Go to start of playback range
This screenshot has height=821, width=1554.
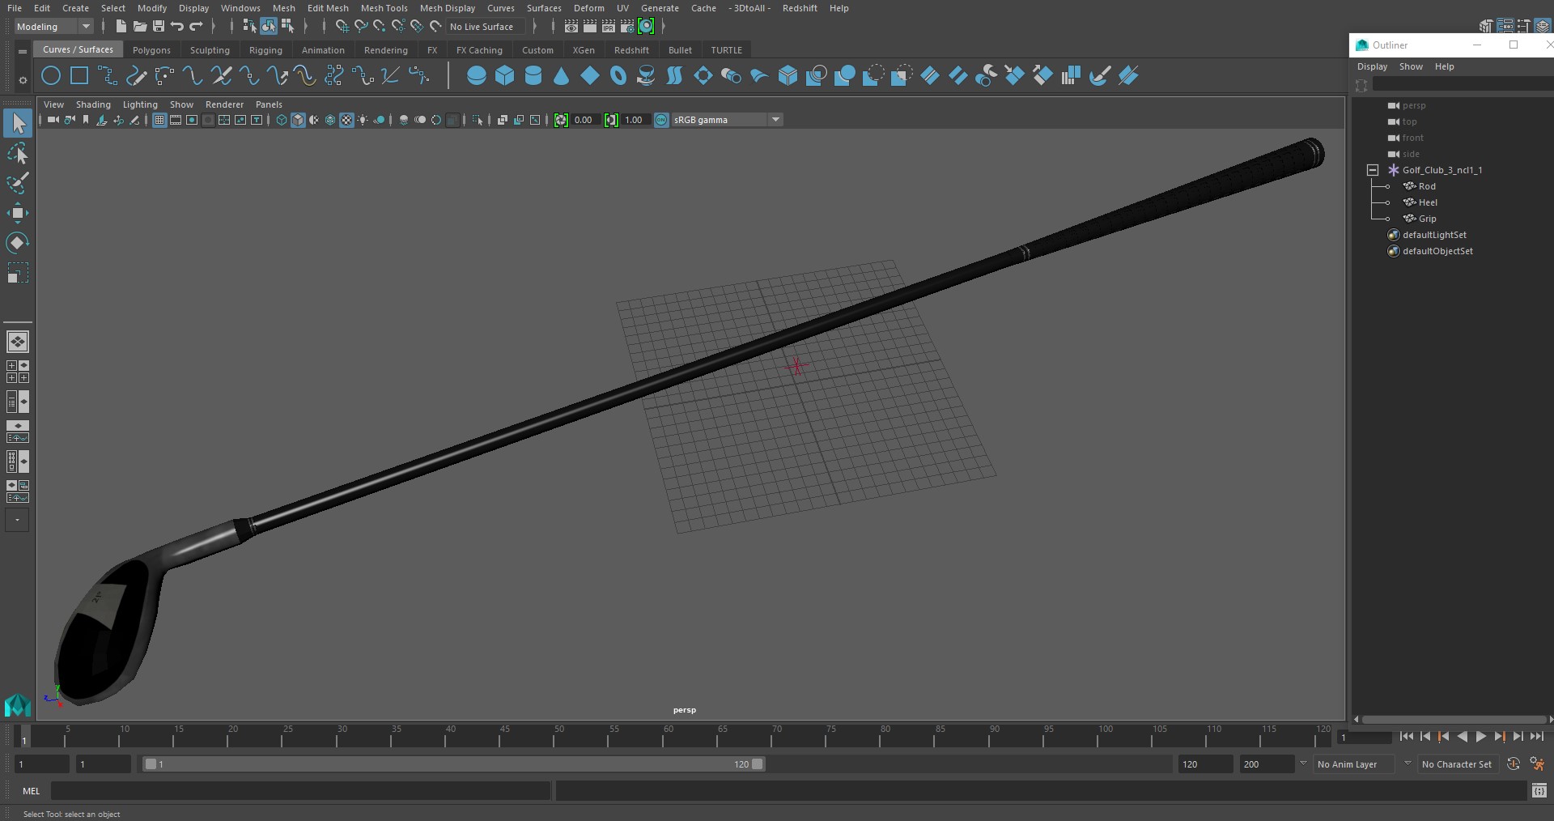[x=1406, y=737]
